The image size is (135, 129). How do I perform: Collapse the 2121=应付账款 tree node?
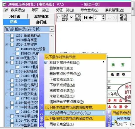[7, 62]
